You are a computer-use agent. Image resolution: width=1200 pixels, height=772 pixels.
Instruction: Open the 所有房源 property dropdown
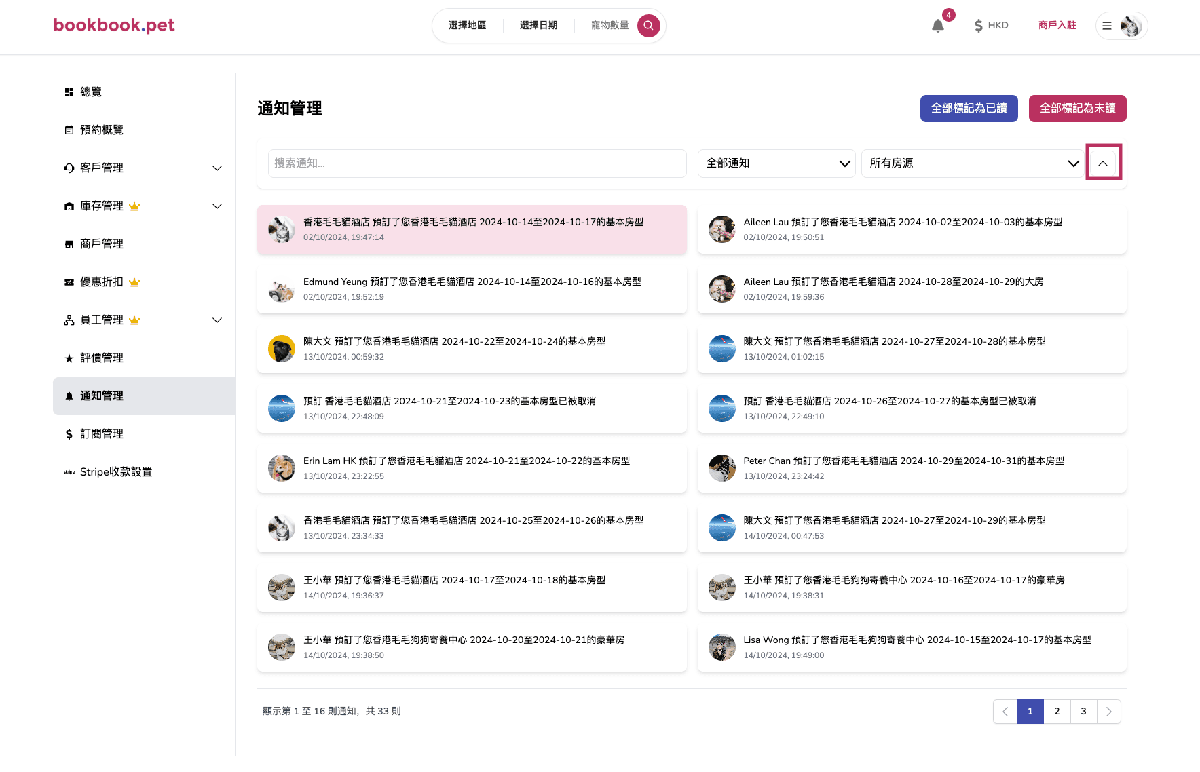point(973,163)
